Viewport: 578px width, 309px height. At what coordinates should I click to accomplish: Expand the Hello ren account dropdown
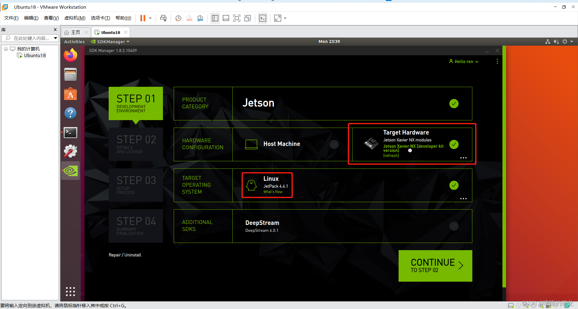click(464, 61)
